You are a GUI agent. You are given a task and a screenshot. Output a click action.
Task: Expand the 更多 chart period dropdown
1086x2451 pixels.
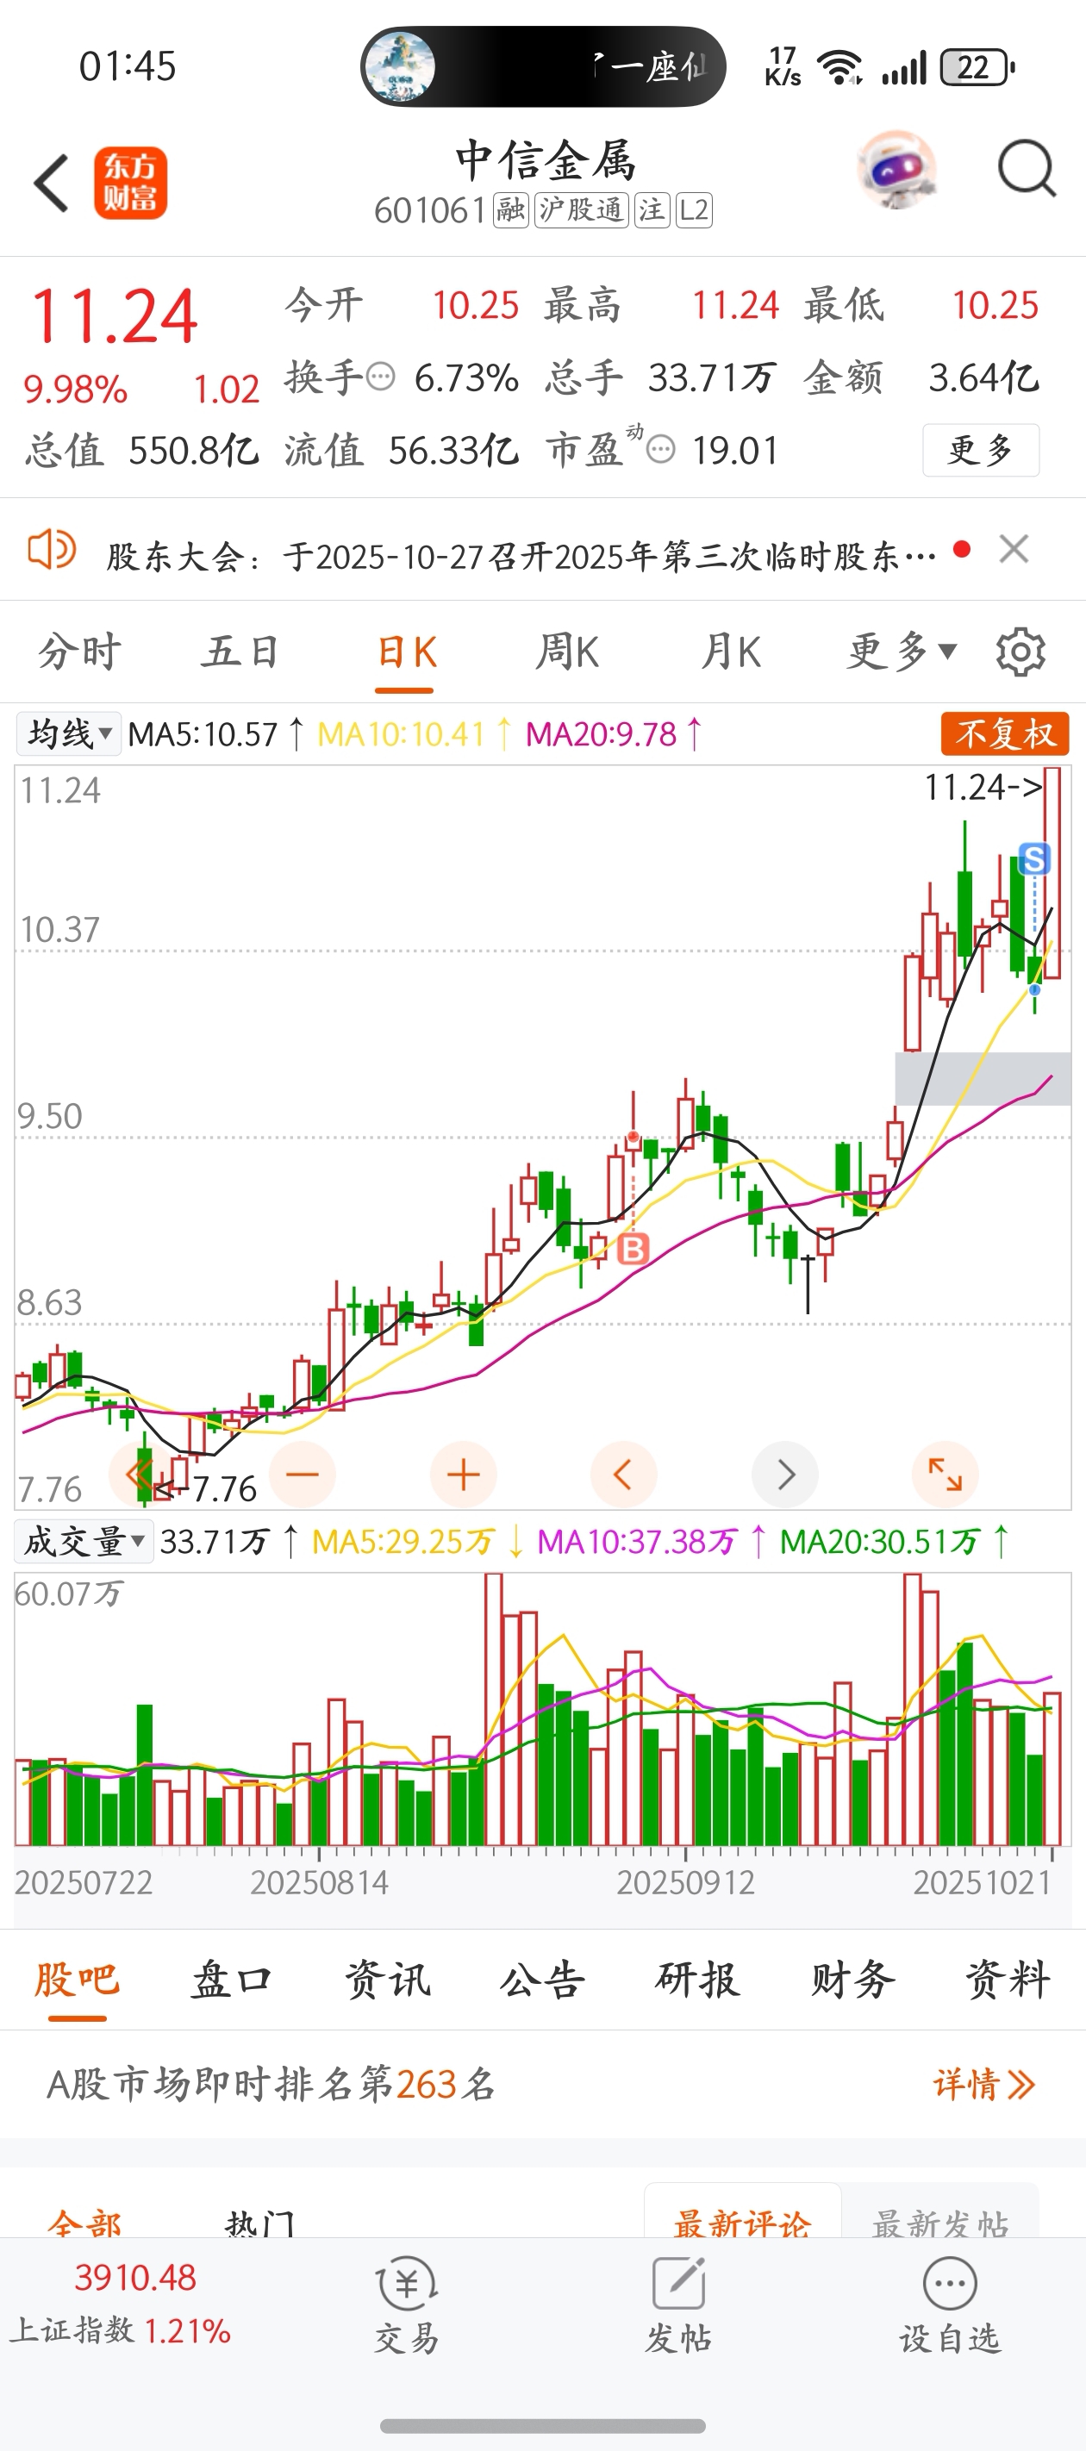pos(902,652)
